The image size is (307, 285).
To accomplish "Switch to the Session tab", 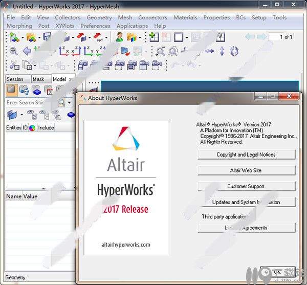I will click(18, 79).
